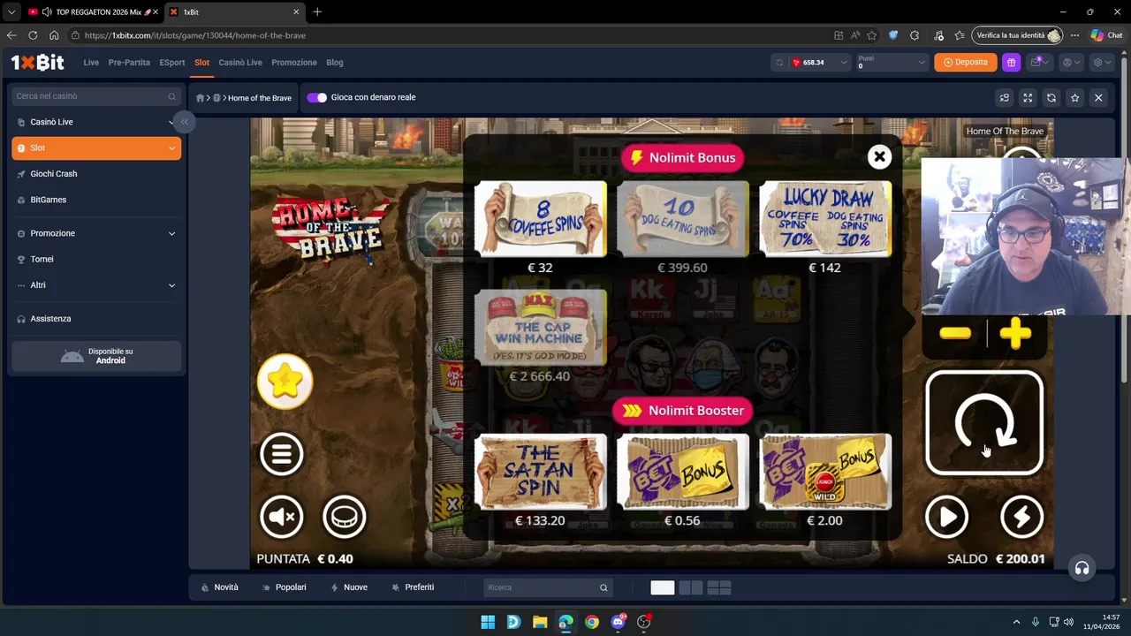Pick the €2.00 Wild Bet Bonus booster

(x=825, y=472)
